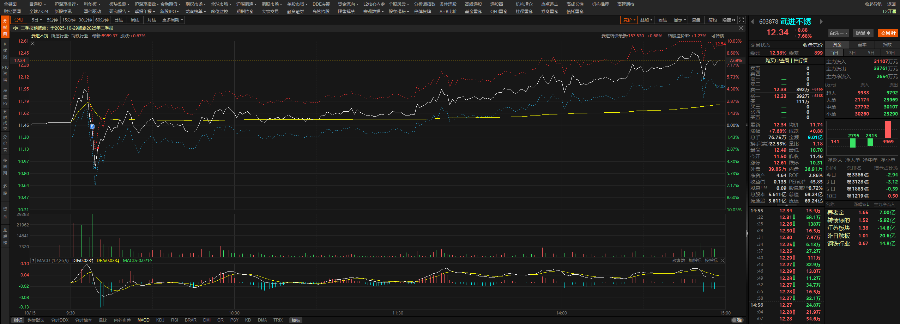
Task: Select KDJ indicator at bottom
Action: click(160, 320)
